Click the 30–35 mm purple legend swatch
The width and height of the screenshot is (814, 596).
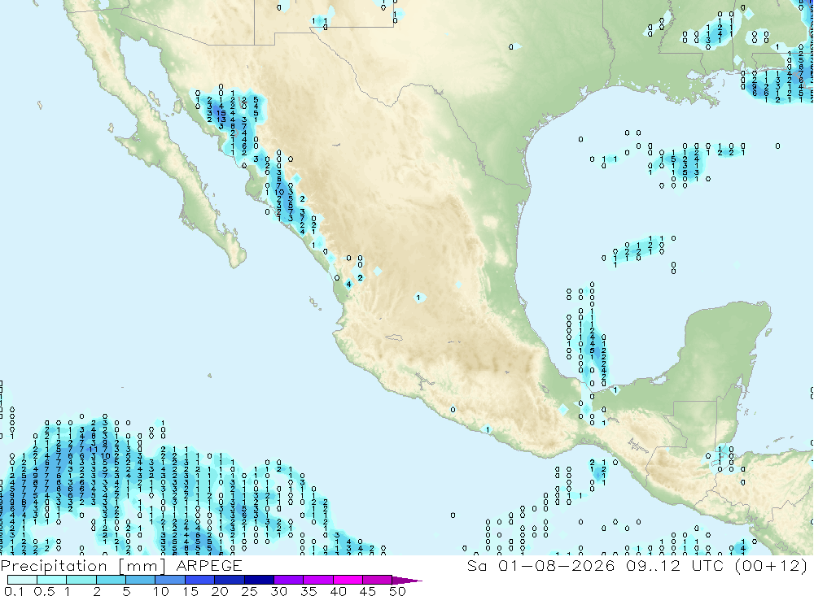pyautogui.click(x=289, y=580)
